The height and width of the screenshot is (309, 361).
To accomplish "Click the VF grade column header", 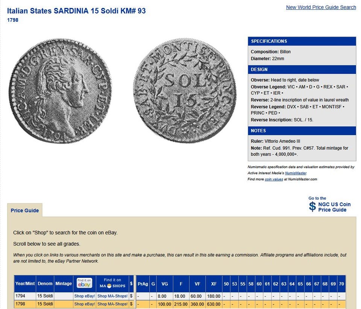I will pyautogui.click(x=197, y=284).
